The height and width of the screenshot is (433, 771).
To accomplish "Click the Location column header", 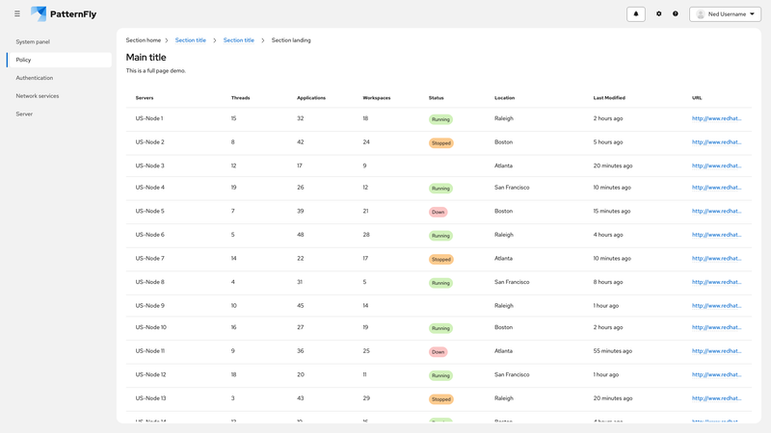I will [504, 98].
